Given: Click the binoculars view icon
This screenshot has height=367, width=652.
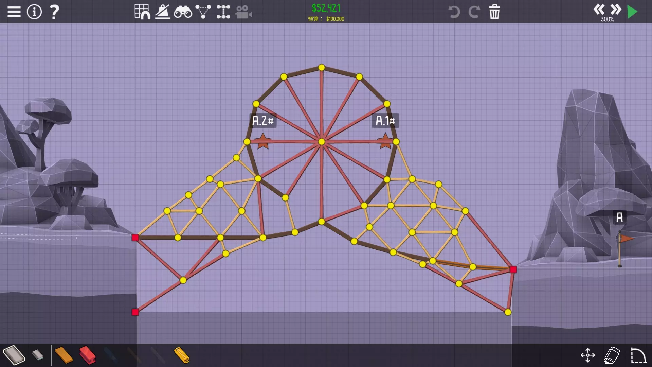Looking at the screenshot, I should 183,12.
